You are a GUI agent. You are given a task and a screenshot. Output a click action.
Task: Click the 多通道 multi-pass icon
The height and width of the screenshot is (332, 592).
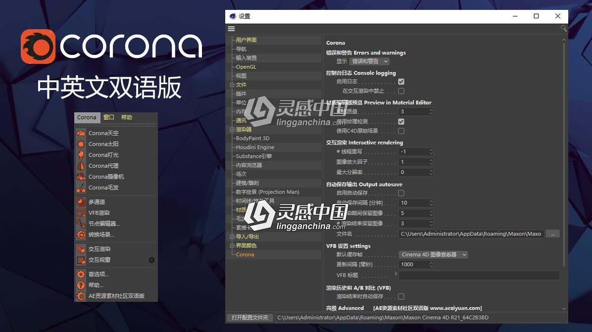point(81,202)
